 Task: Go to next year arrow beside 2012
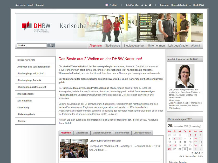tap(202, 153)
